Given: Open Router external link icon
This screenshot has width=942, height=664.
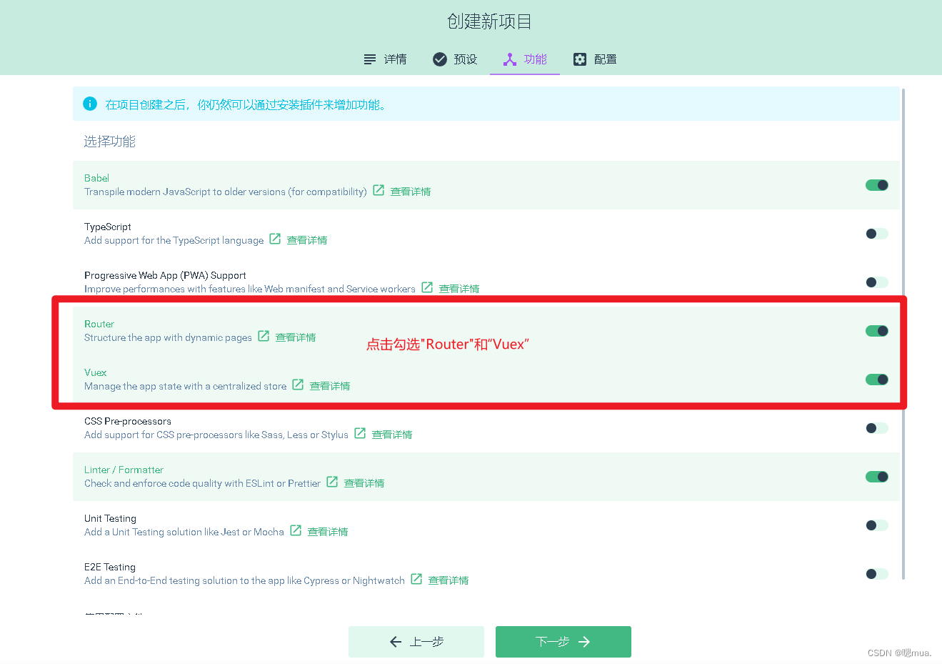Looking at the screenshot, I should 264,336.
